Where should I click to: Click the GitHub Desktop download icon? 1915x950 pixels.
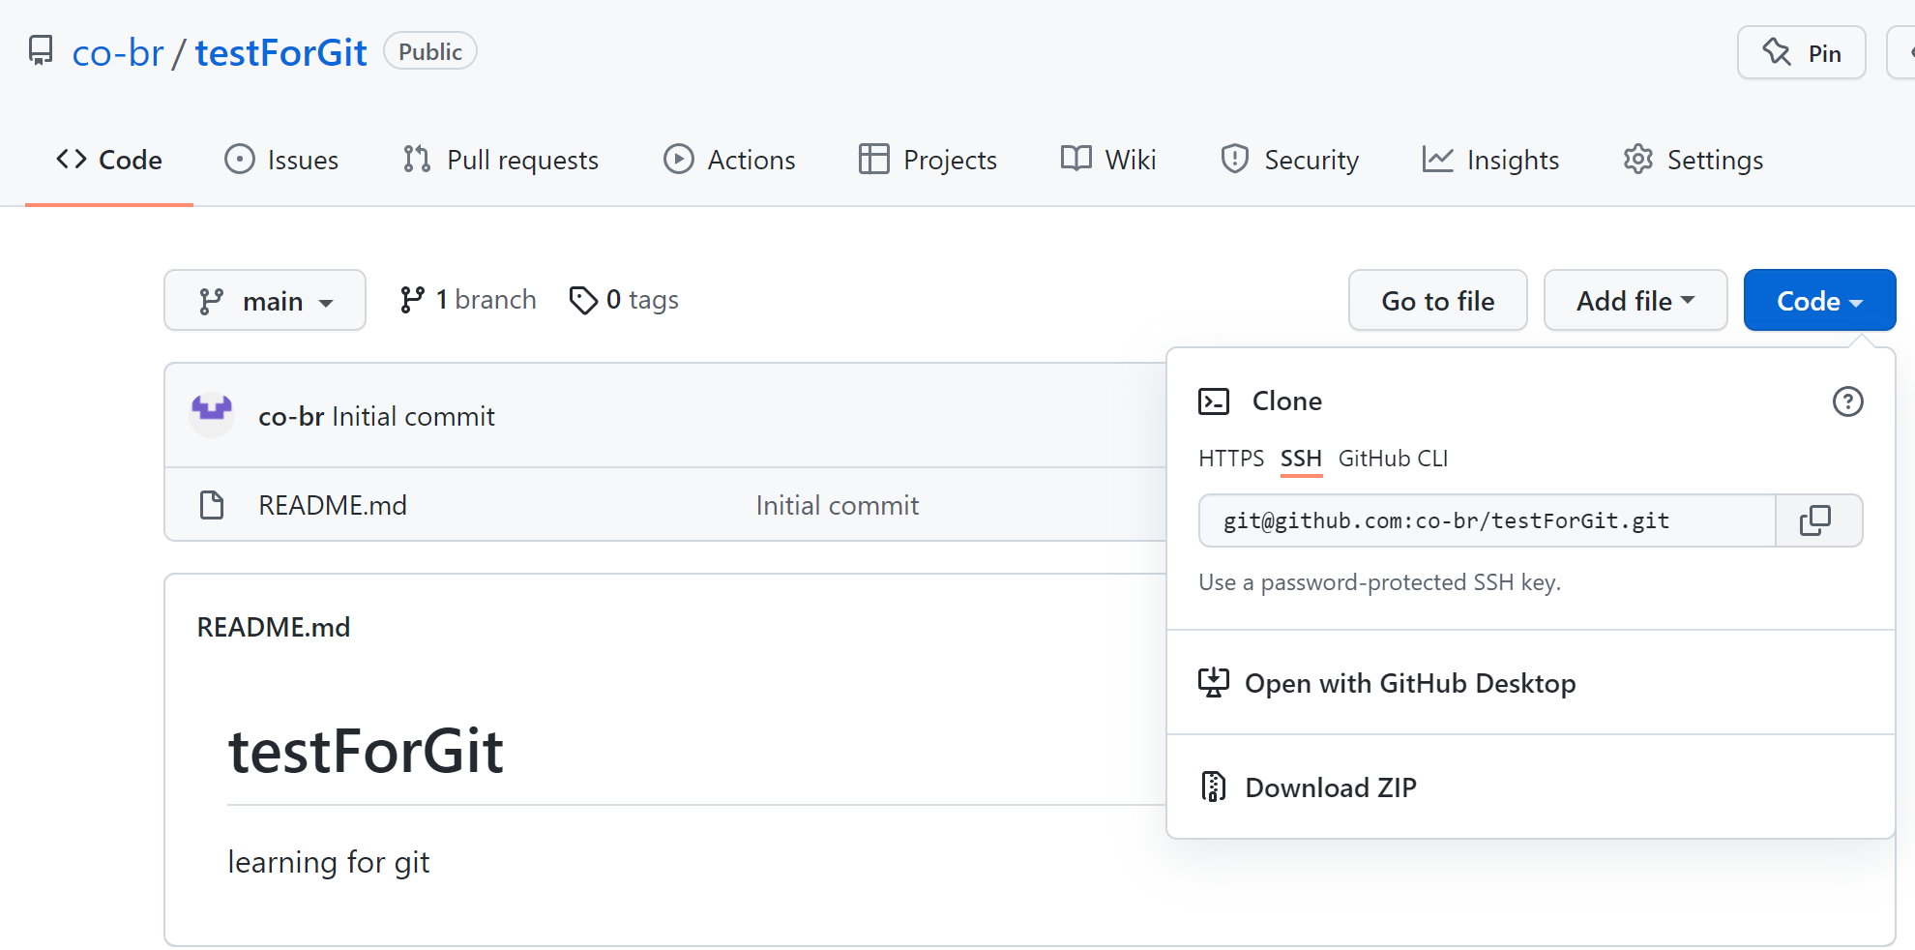[x=1213, y=683]
